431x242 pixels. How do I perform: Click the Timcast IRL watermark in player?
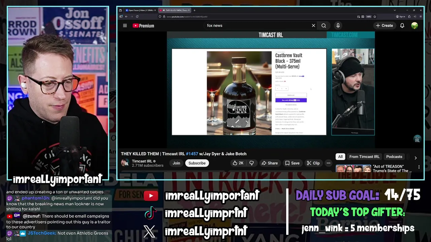point(417,139)
